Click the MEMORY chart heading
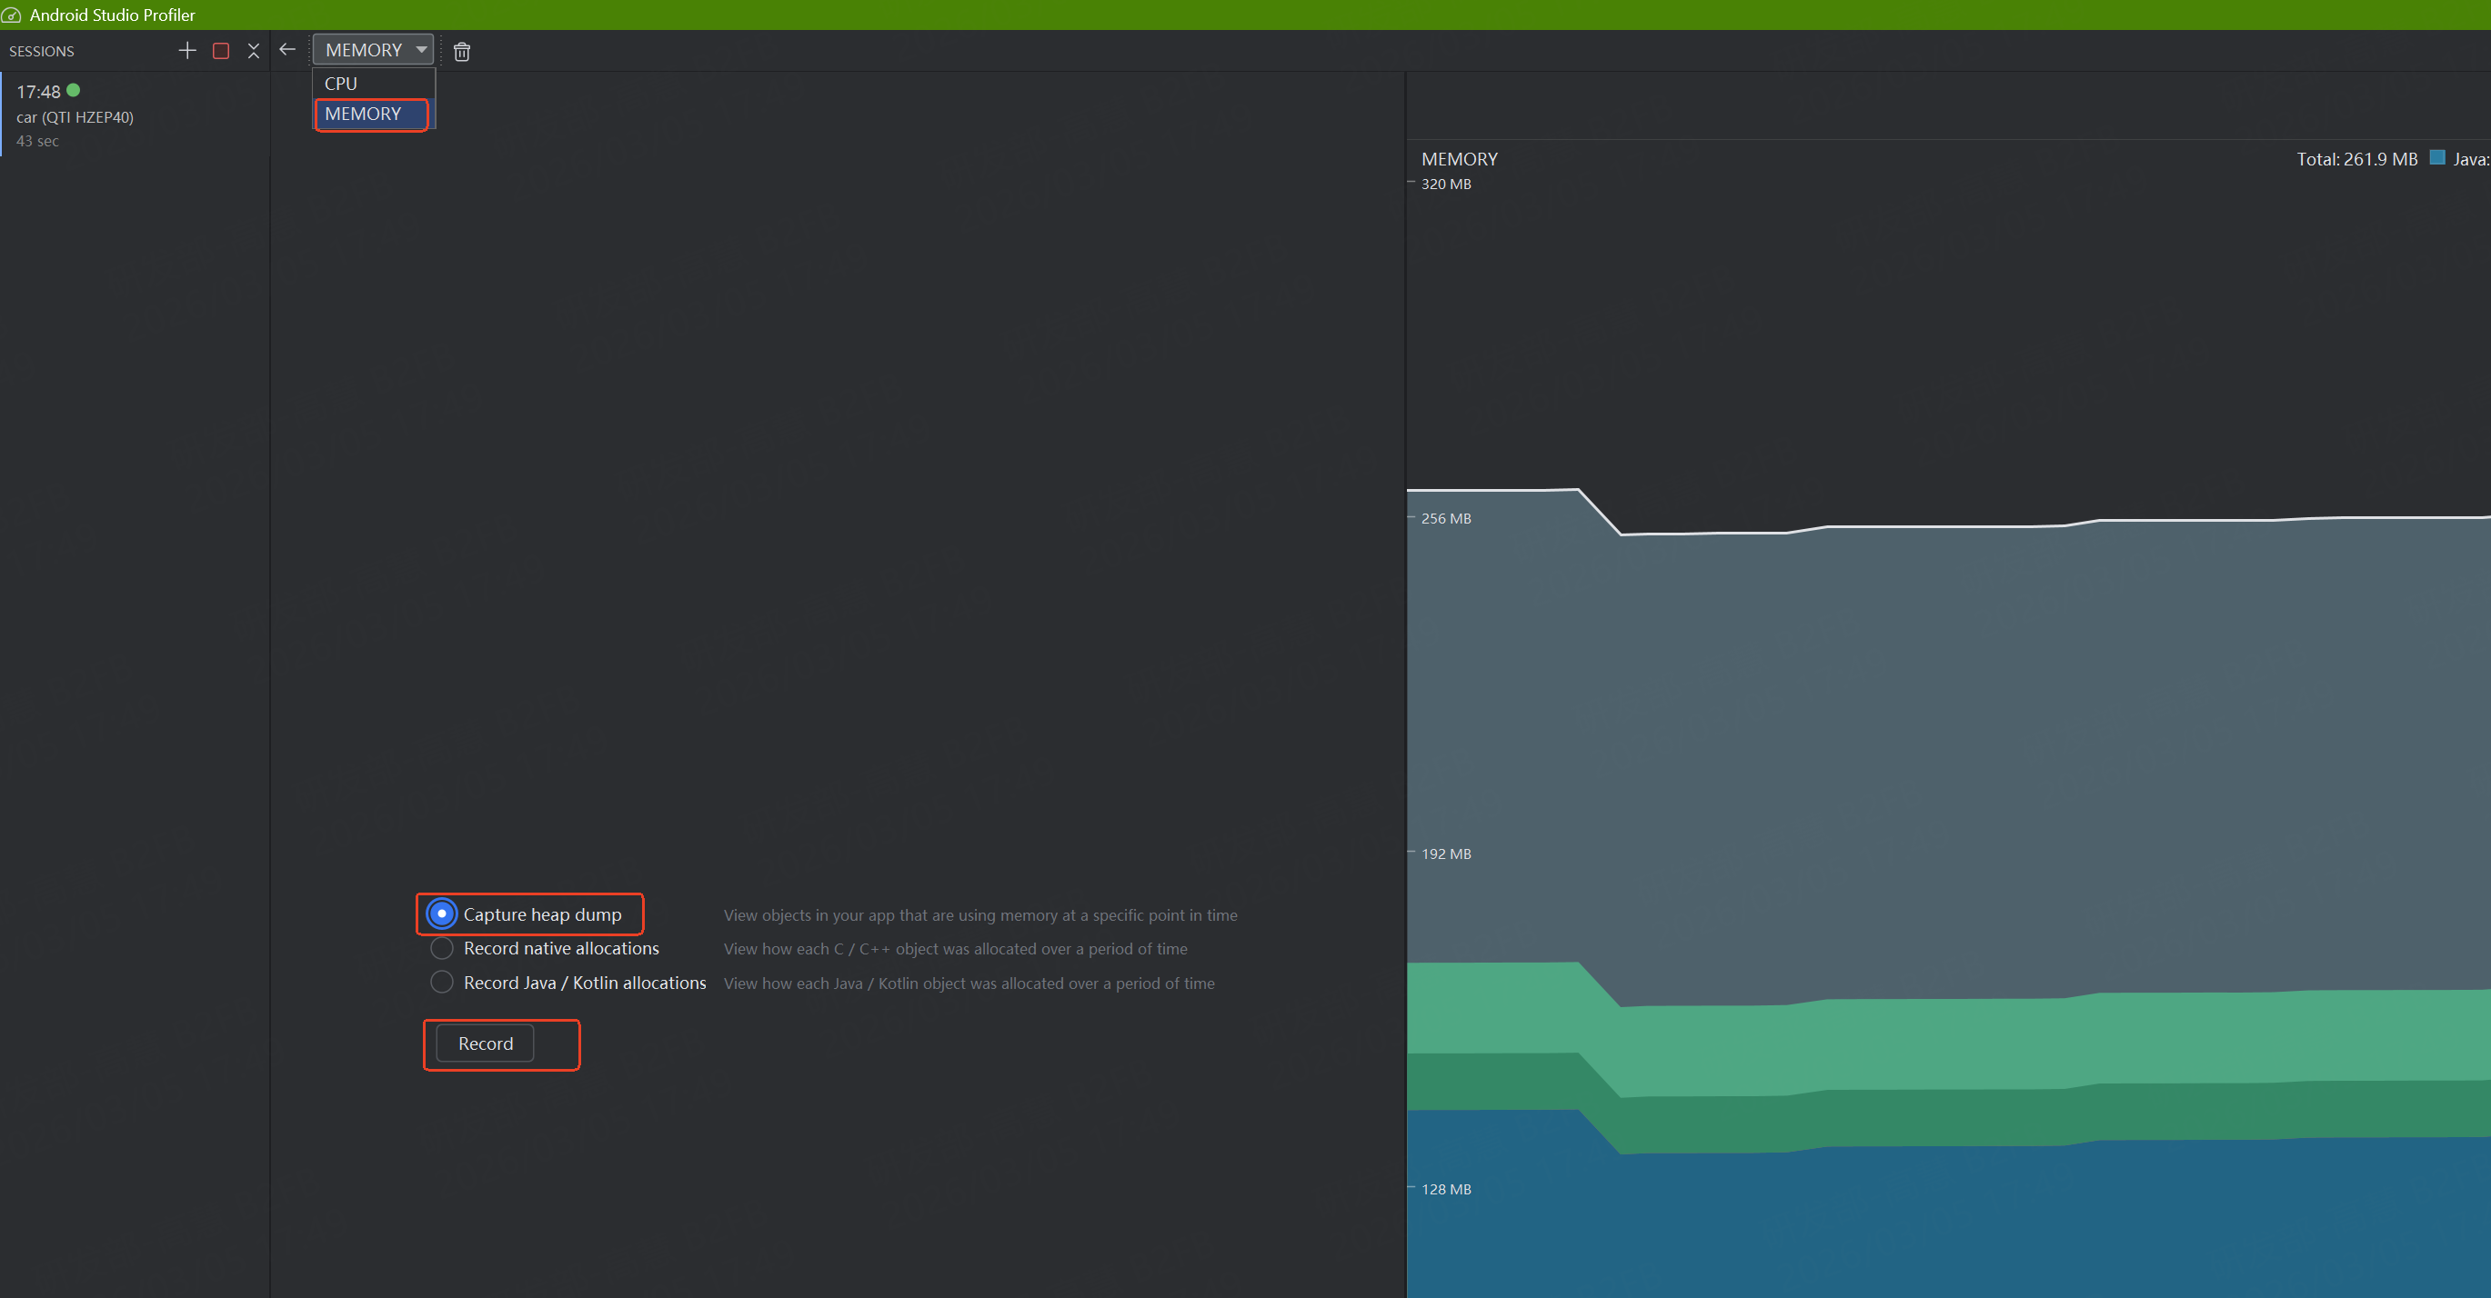The height and width of the screenshot is (1298, 2491). (1459, 158)
